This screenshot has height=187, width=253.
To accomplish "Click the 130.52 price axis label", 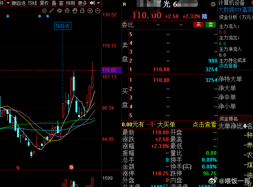I will click(x=109, y=15).
